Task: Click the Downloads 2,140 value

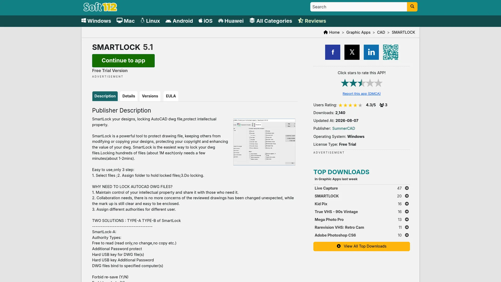Action: [340, 113]
